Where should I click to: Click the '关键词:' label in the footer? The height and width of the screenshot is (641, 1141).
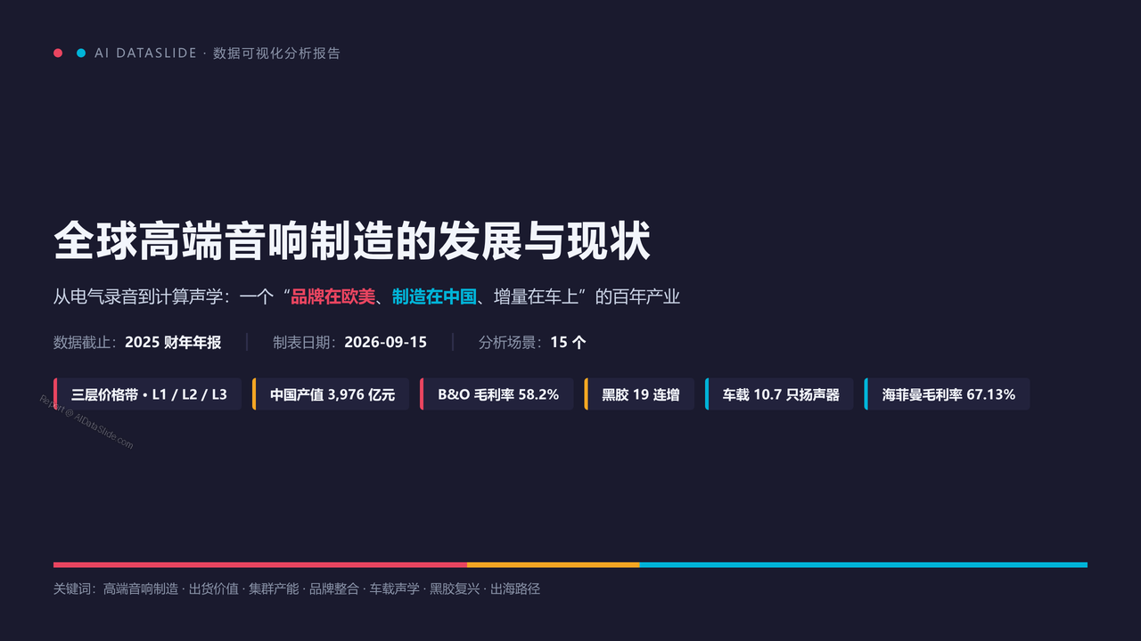76,588
